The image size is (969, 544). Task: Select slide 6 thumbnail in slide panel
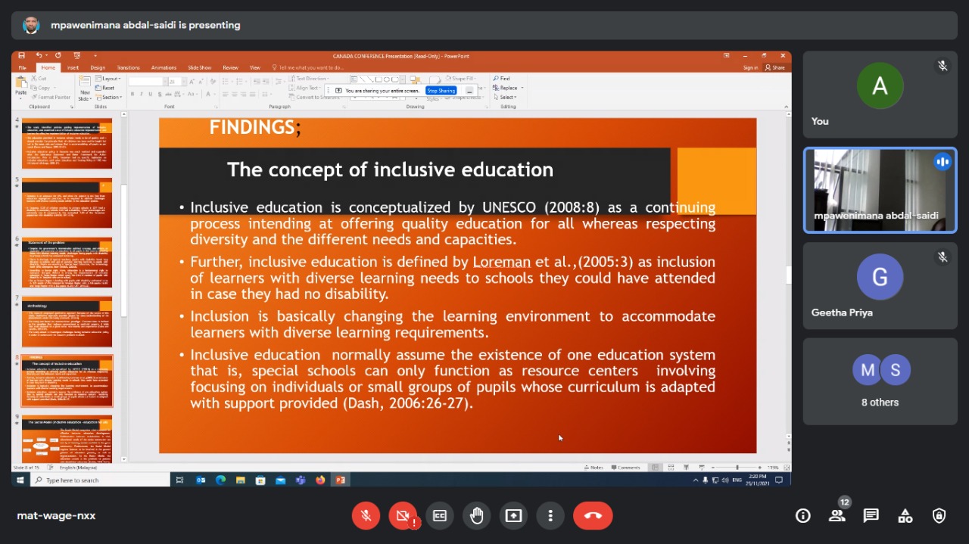point(67,263)
